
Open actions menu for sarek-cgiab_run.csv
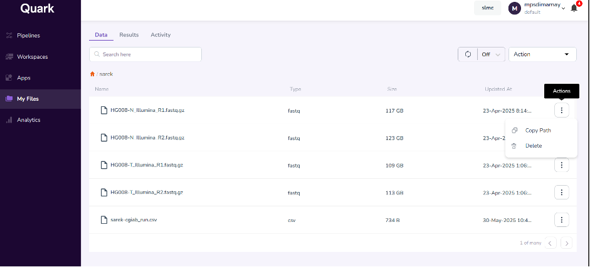(561, 219)
